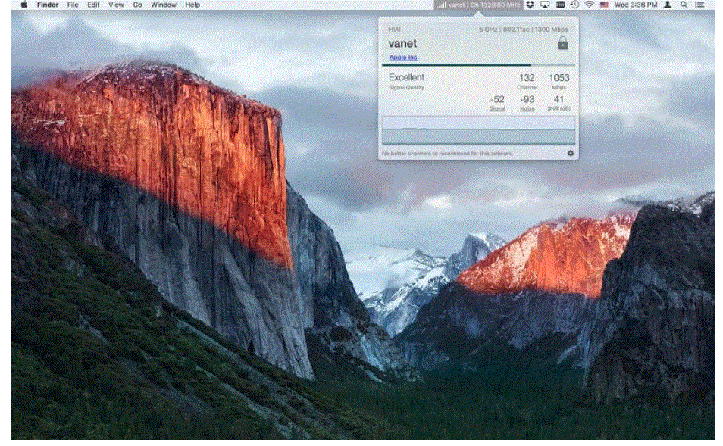Open the Dropbox menu bar icon

coord(531,5)
